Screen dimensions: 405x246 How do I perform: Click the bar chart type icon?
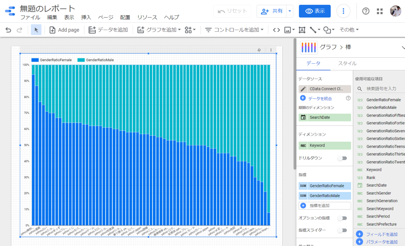tap(309, 47)
